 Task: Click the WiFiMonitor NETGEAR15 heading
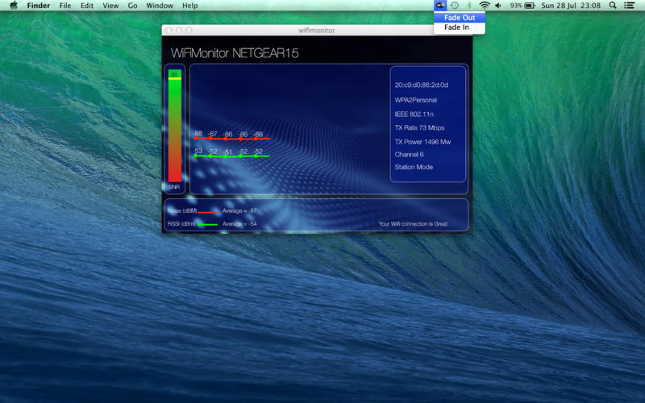click(x=235, y=53)
